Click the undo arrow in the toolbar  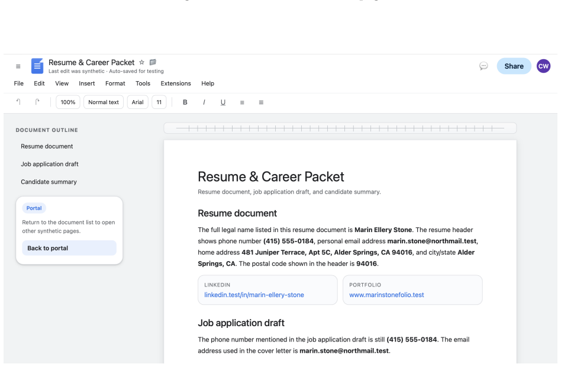pos(18,102)
